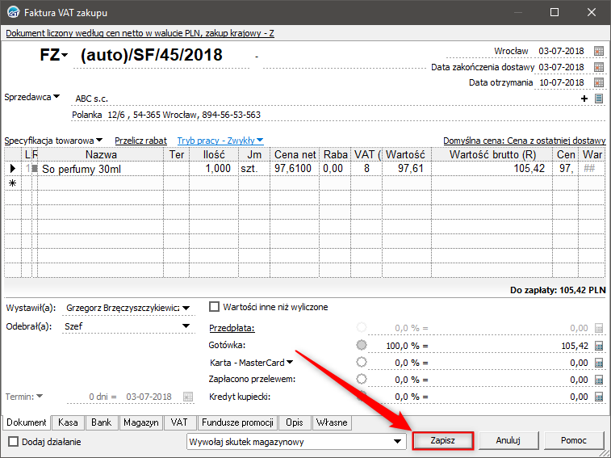The height and width of the screenshot is (458, 611).
Task: Expand the Wystawił(a) person combo box
Action: [186, 309]
